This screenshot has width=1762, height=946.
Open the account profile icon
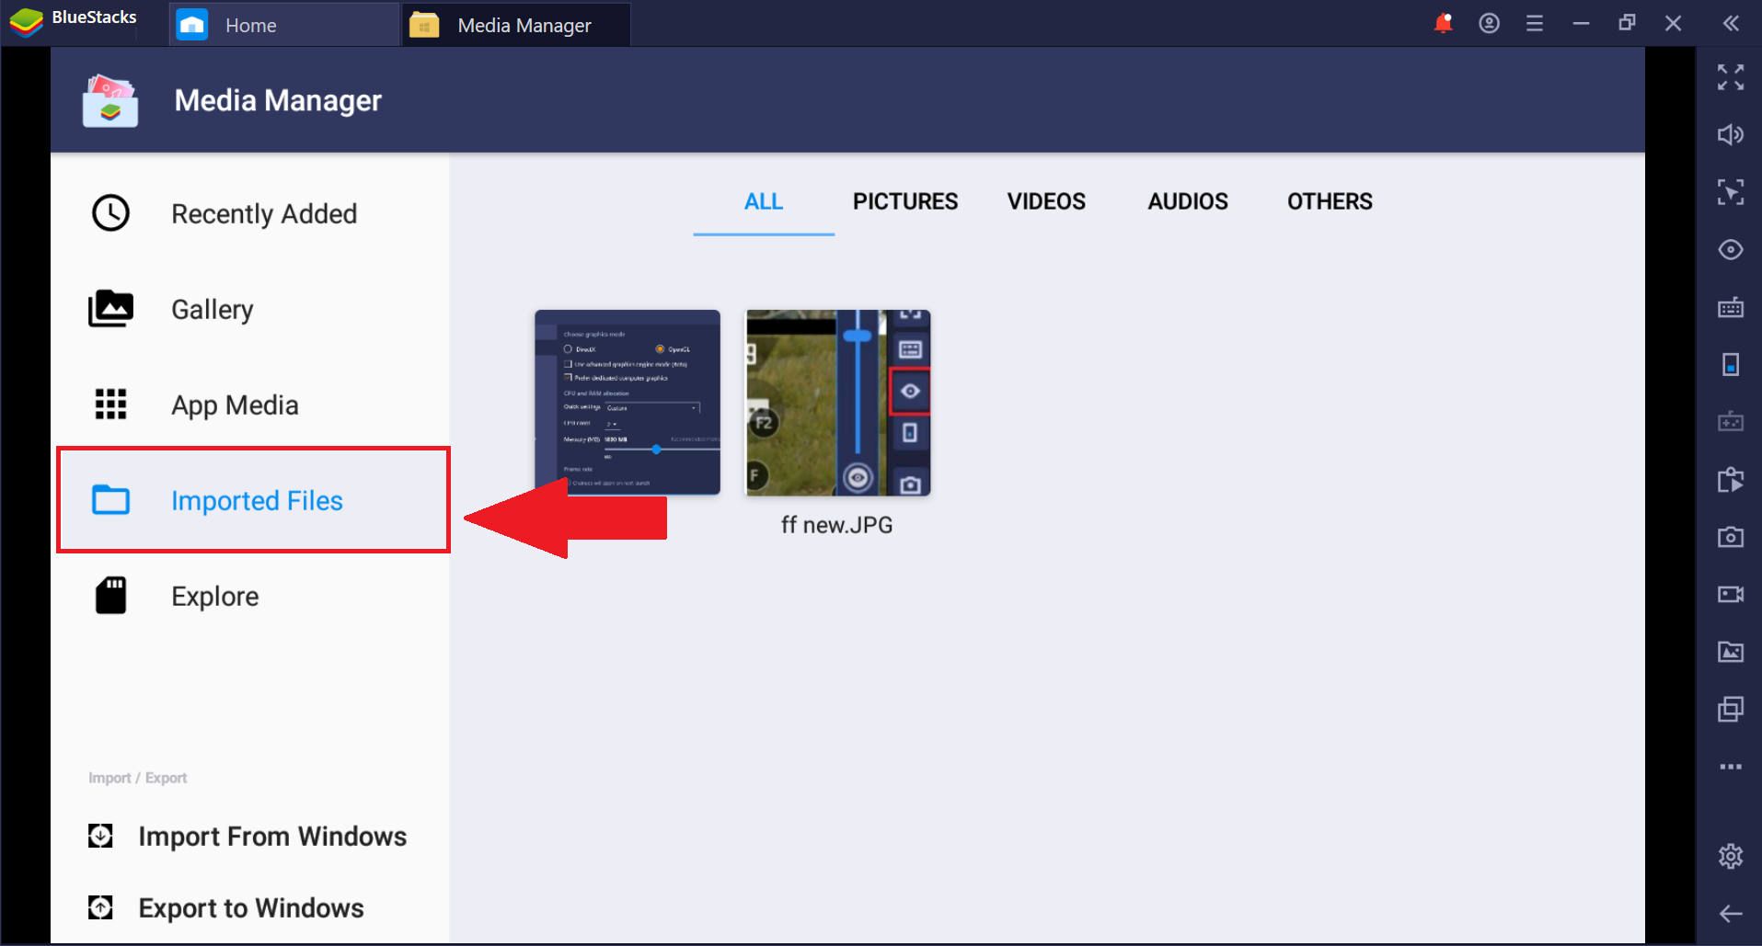1489,23
